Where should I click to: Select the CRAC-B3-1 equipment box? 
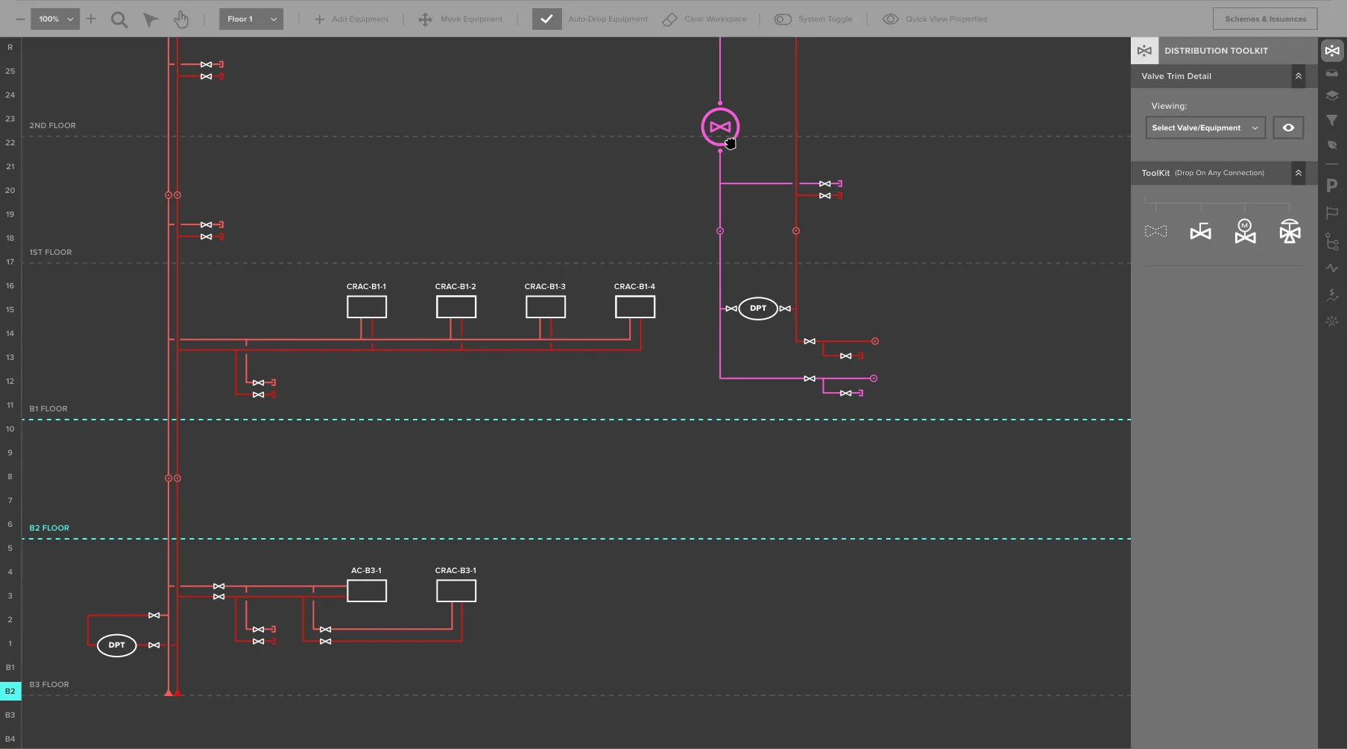(x=456, y=590)
